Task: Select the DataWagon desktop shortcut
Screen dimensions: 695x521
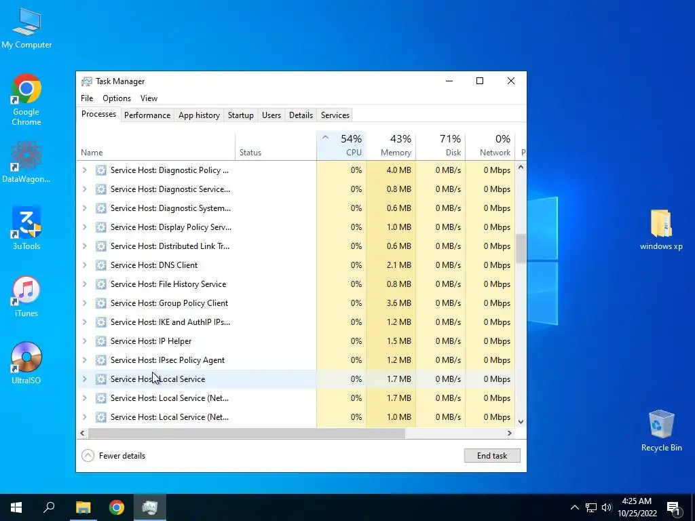Action: [26, 161]
